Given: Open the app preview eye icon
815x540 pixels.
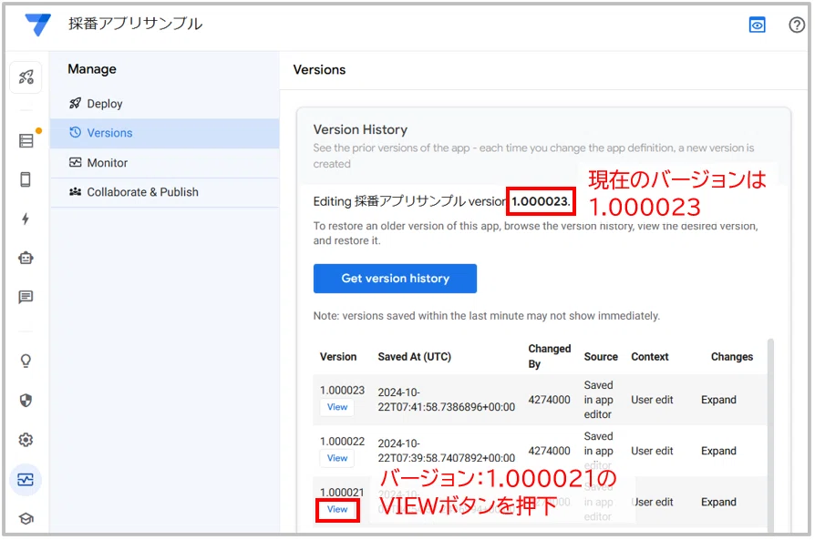Looking at the screenshot, I should [x=757, y=25].
